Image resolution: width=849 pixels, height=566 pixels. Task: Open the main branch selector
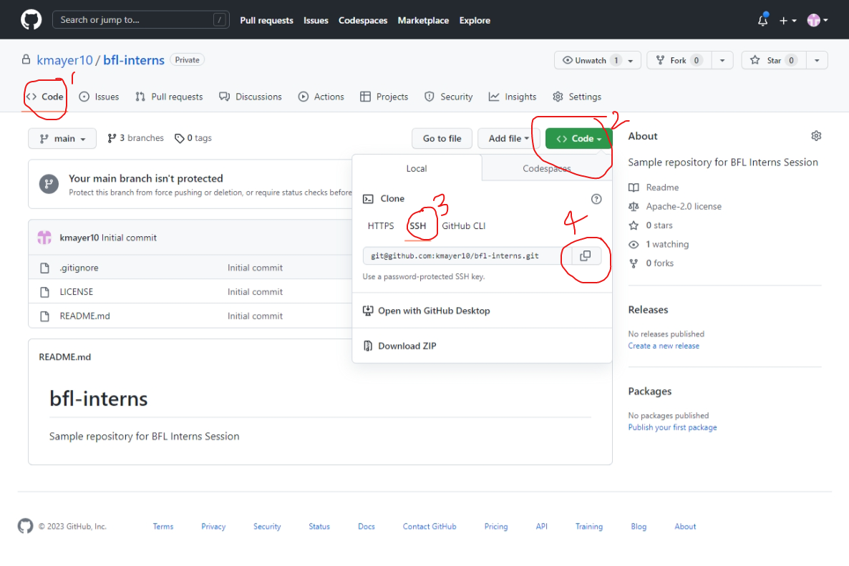tap(62, 137)
